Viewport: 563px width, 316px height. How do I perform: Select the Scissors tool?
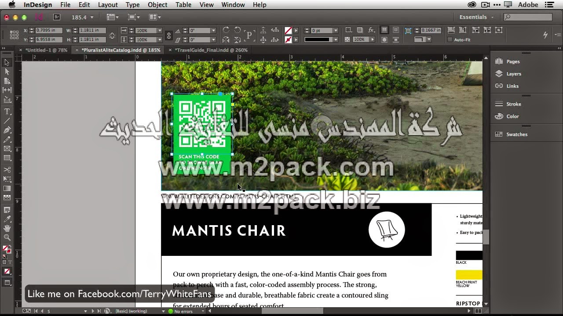[7, 169]
